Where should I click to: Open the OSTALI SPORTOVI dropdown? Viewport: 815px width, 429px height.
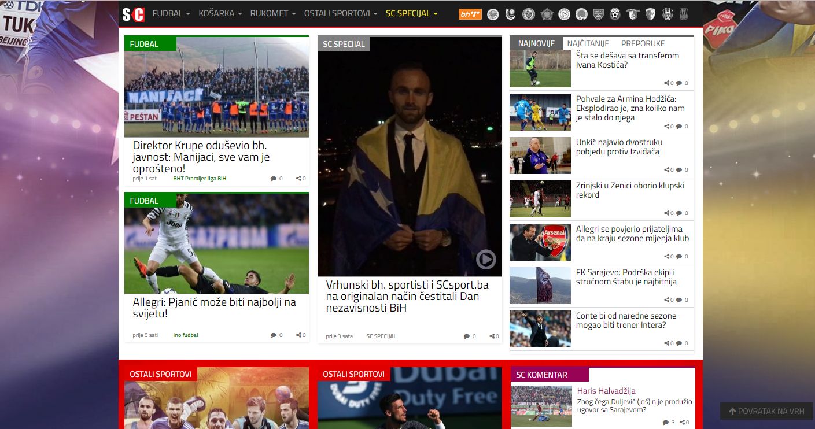click(341, 13)
